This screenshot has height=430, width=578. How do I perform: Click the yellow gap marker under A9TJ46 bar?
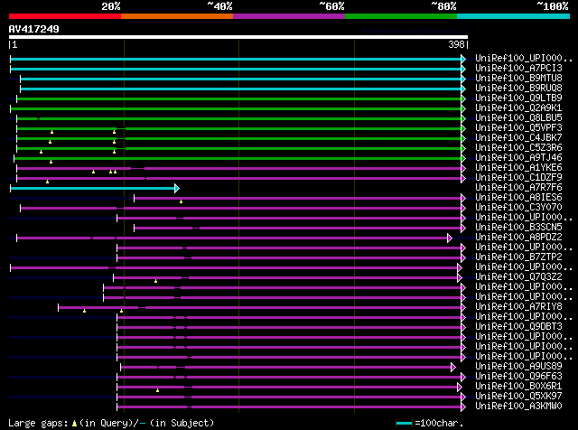tap(51, 162)
